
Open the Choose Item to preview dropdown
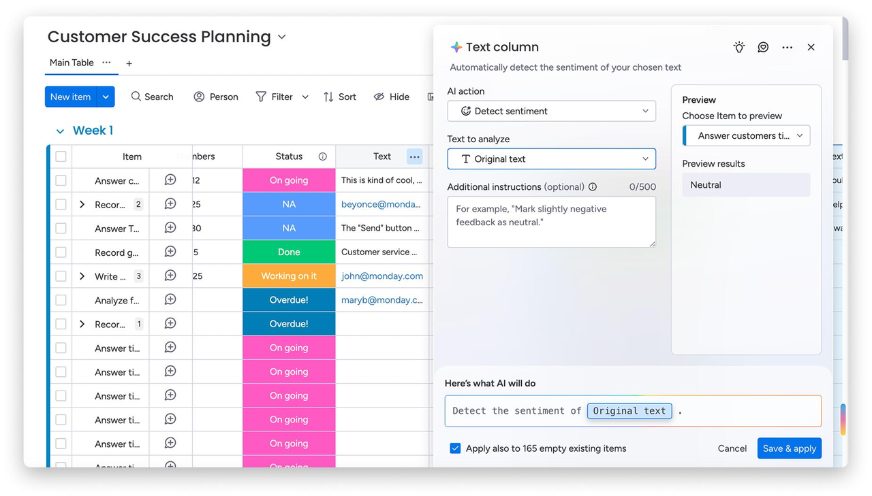[x=747, y=135]
